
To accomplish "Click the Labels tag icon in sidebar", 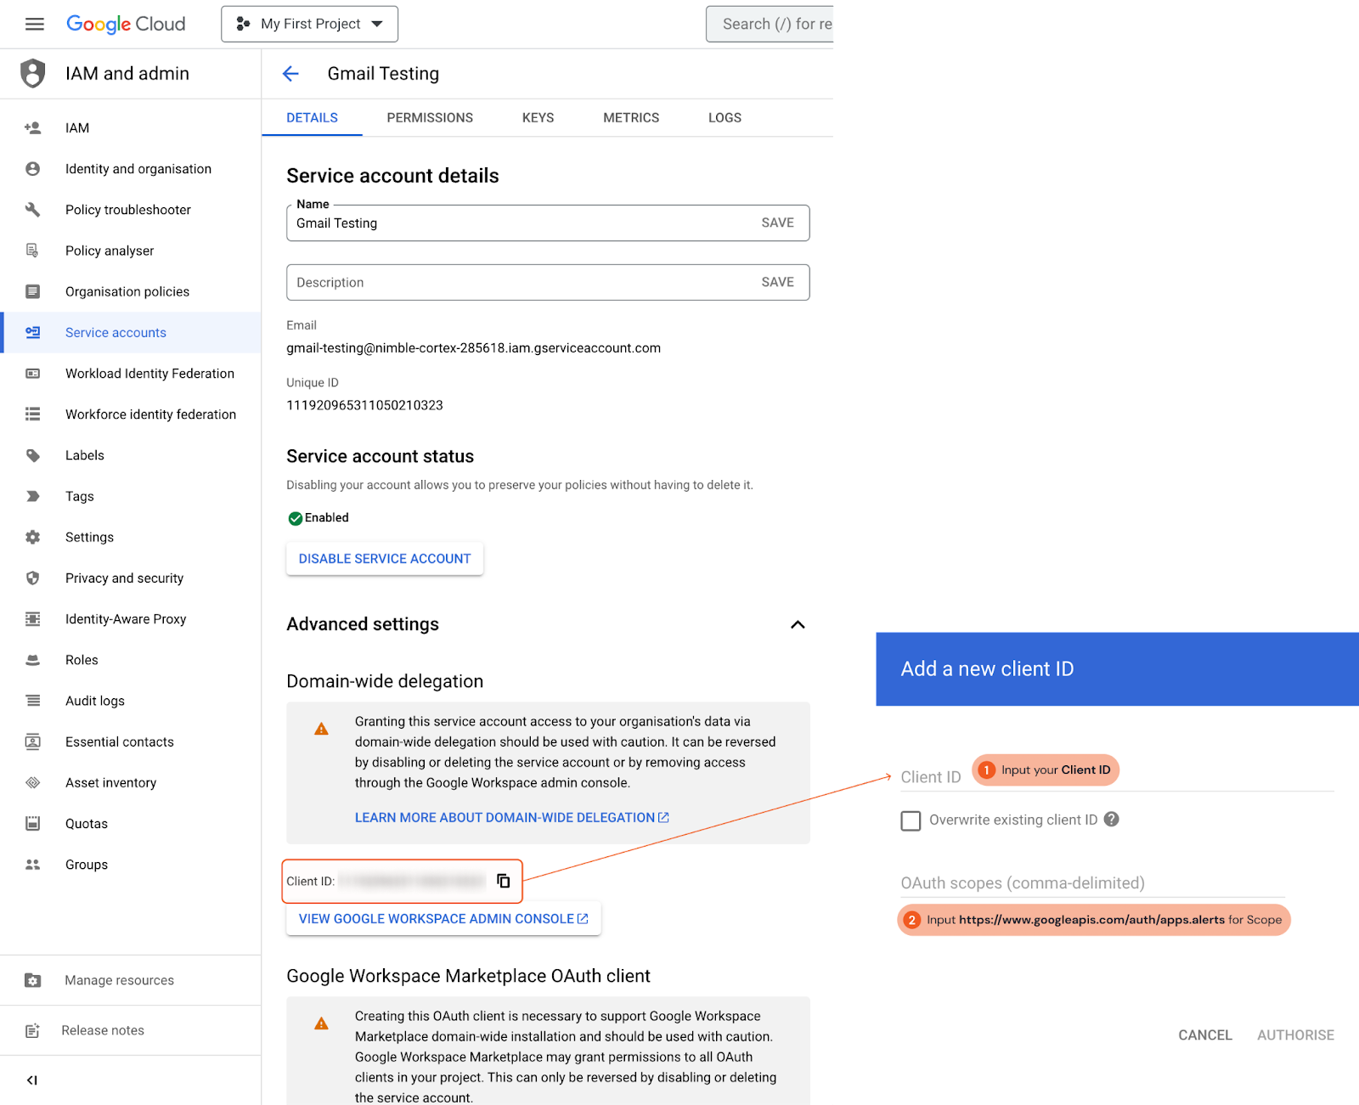I will point(33,455).
